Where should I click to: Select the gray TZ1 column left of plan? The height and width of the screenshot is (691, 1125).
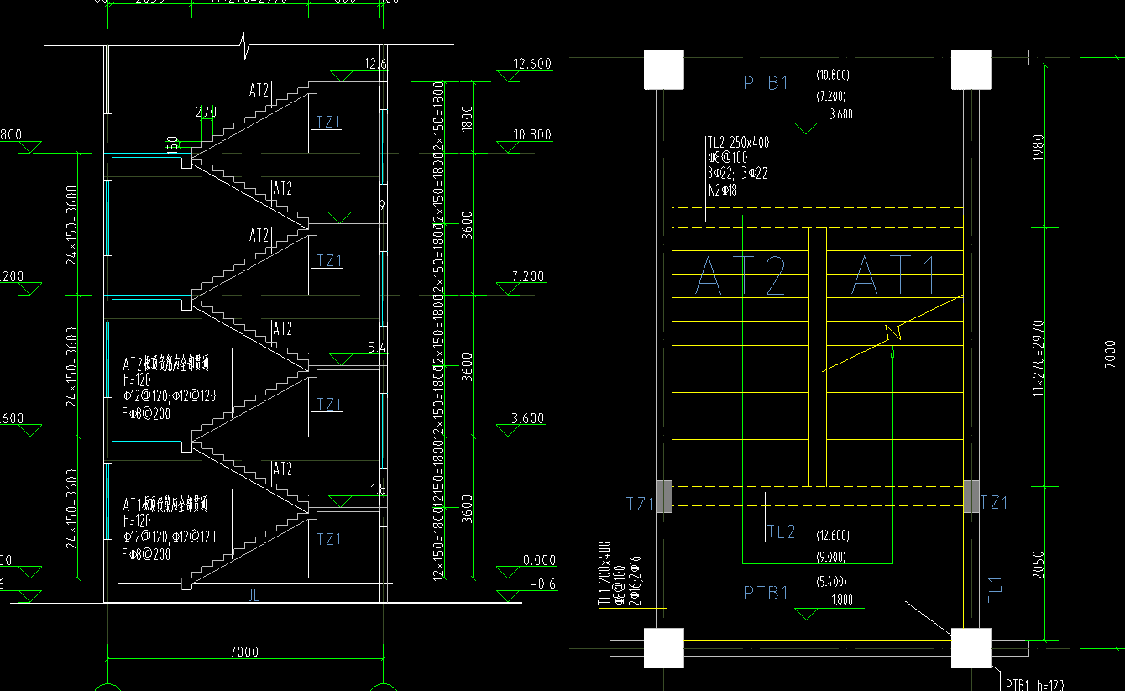point(664,496)
